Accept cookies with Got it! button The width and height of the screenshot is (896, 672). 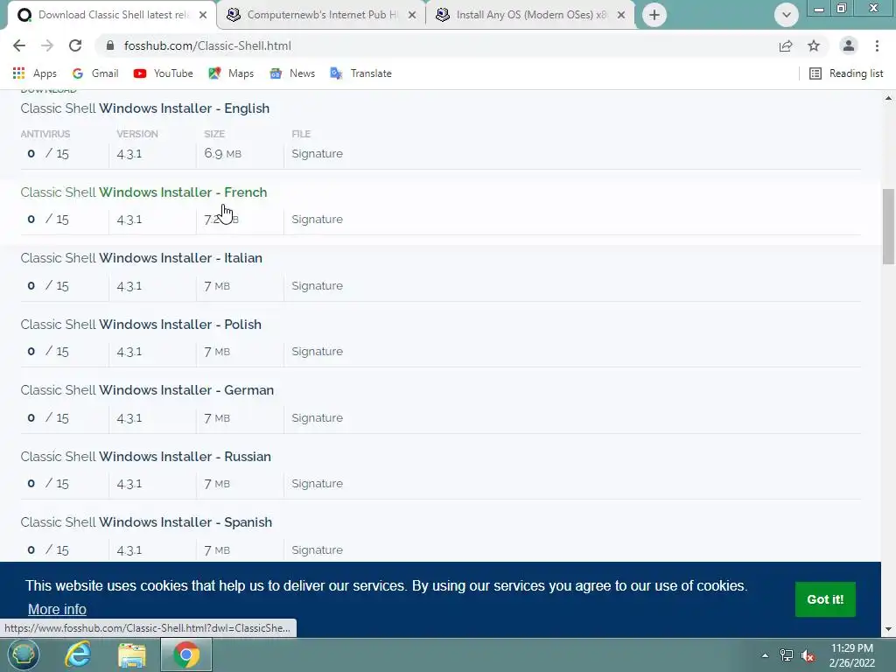click(x=825, y=599)
